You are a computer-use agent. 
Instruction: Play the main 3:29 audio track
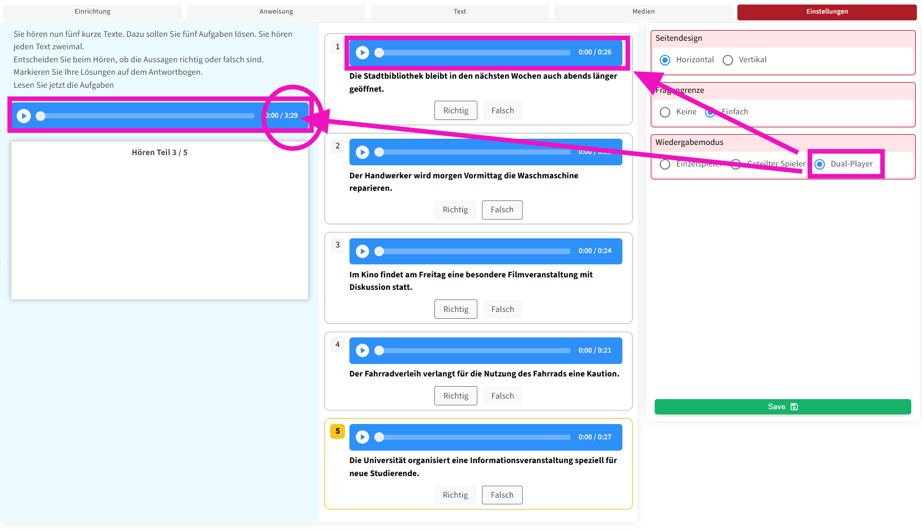tap(24, 116)
